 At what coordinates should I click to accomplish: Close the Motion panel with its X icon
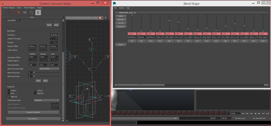pyautogui.click(x=63, y=17)
